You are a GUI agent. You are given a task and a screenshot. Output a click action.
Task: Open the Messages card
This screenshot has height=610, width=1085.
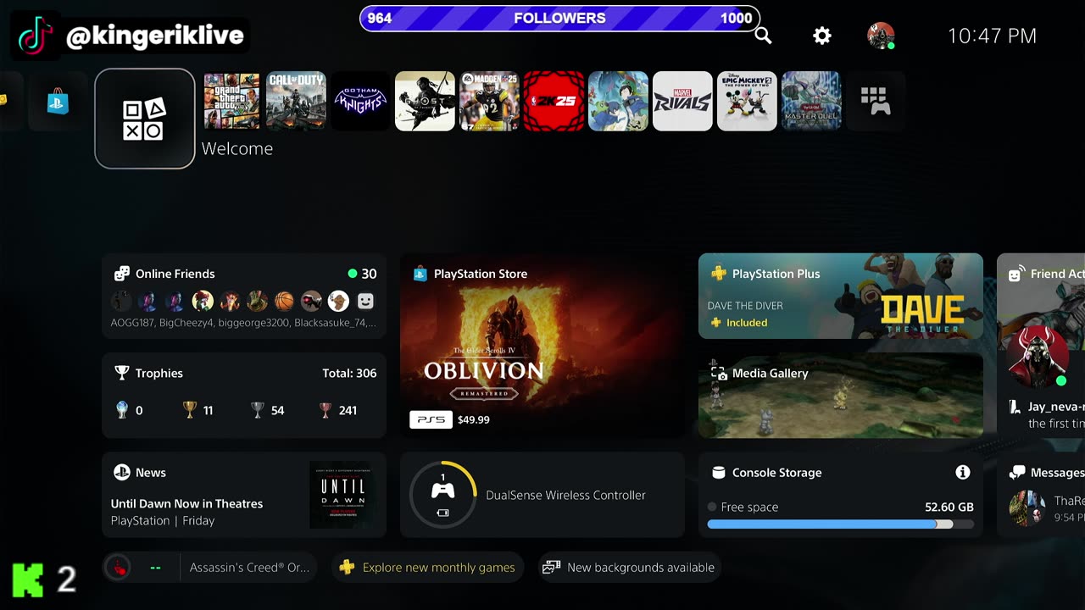pyautogui.click(x=1041, y=495)
